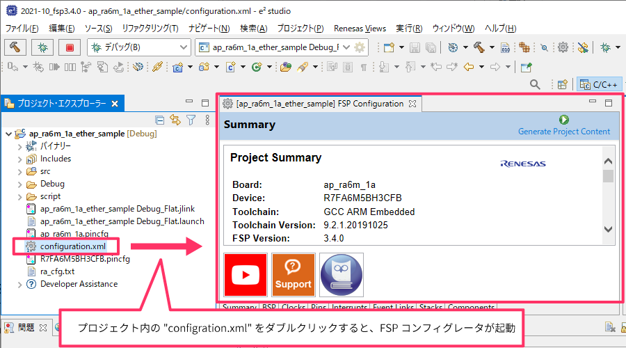Select configuration.xml in Project Explorer
The height and width of the screenshot is (348, 626).
tap(72, 246)
